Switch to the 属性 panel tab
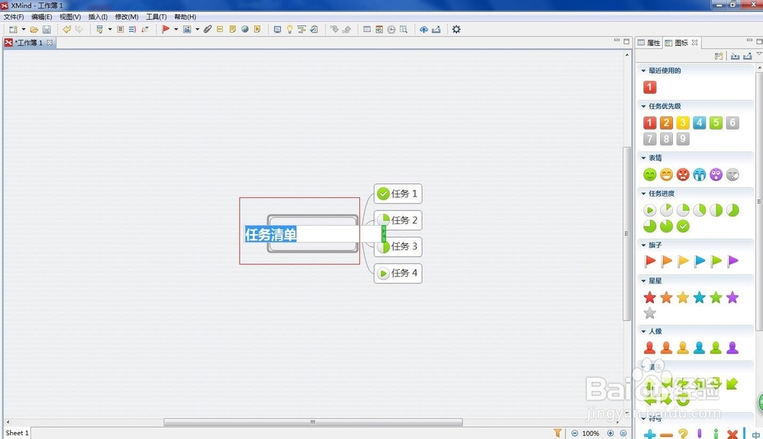This screenshot has height=439, width=763. point(649,43)
